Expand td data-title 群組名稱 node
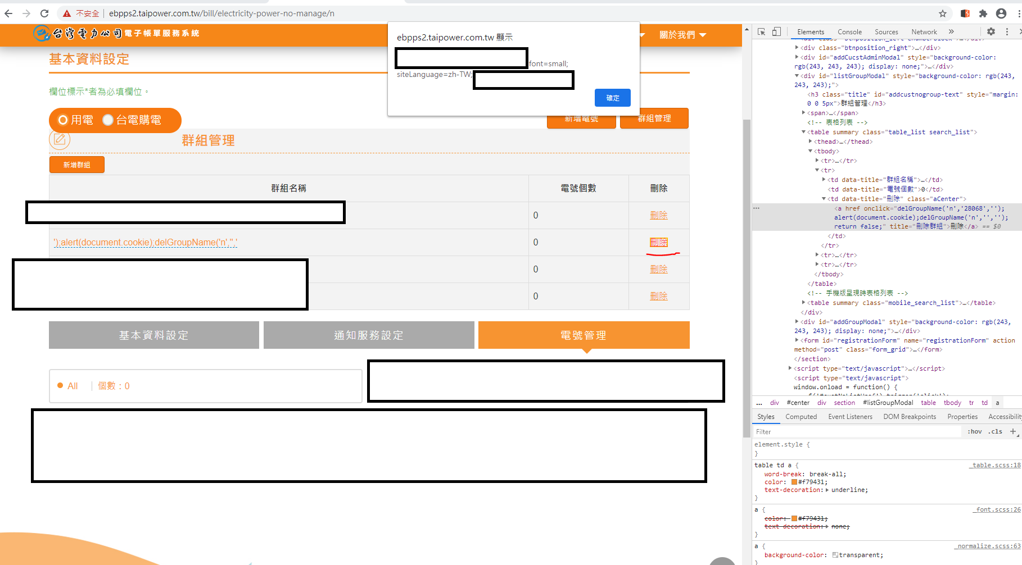The width and height of the screenshot is (1022, 565). coord(824,180)
